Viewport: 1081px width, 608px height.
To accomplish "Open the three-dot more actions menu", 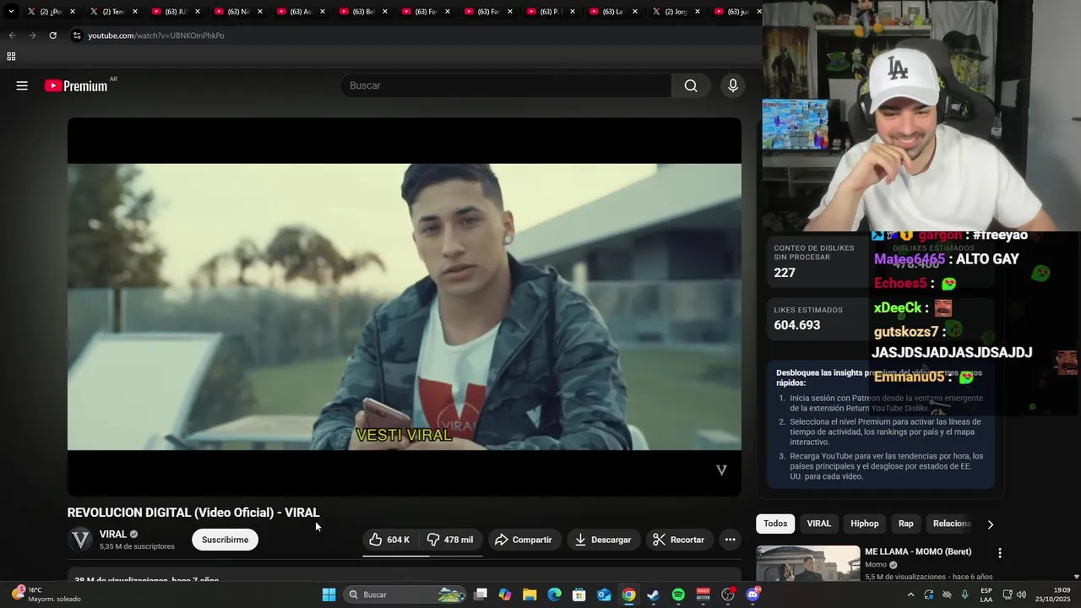I will [x=730, y=540].
